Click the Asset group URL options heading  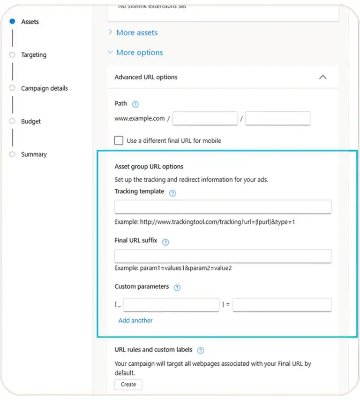(x=149, y=167)
